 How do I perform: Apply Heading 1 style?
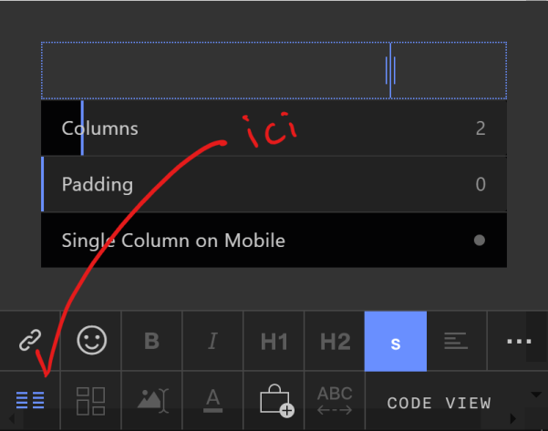click(274, 341)
